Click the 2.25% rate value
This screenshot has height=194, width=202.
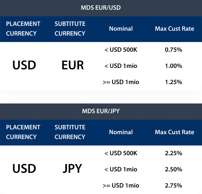[x=173, y=153]
